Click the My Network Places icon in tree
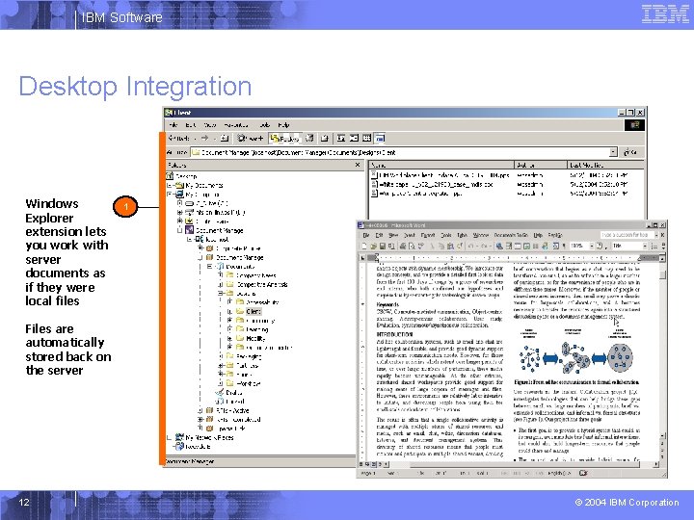694x520 pixels. (179, 437)
